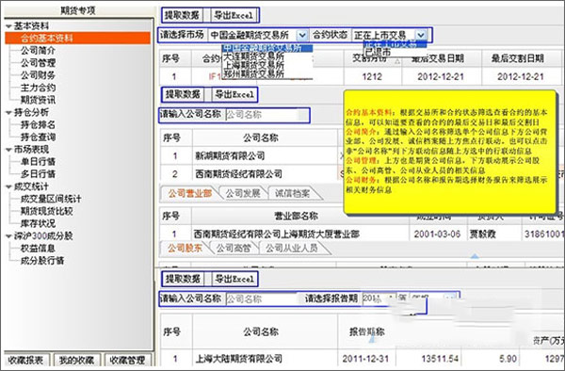Open the 收藏报表 bottom tab
Image resolution: width=565 pixels, height=371 pixels.
click(25, 360)
